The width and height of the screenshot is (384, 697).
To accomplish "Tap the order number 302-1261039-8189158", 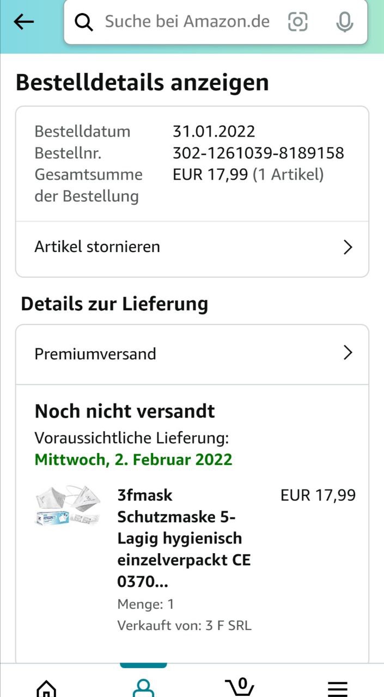I will (258, 153).
